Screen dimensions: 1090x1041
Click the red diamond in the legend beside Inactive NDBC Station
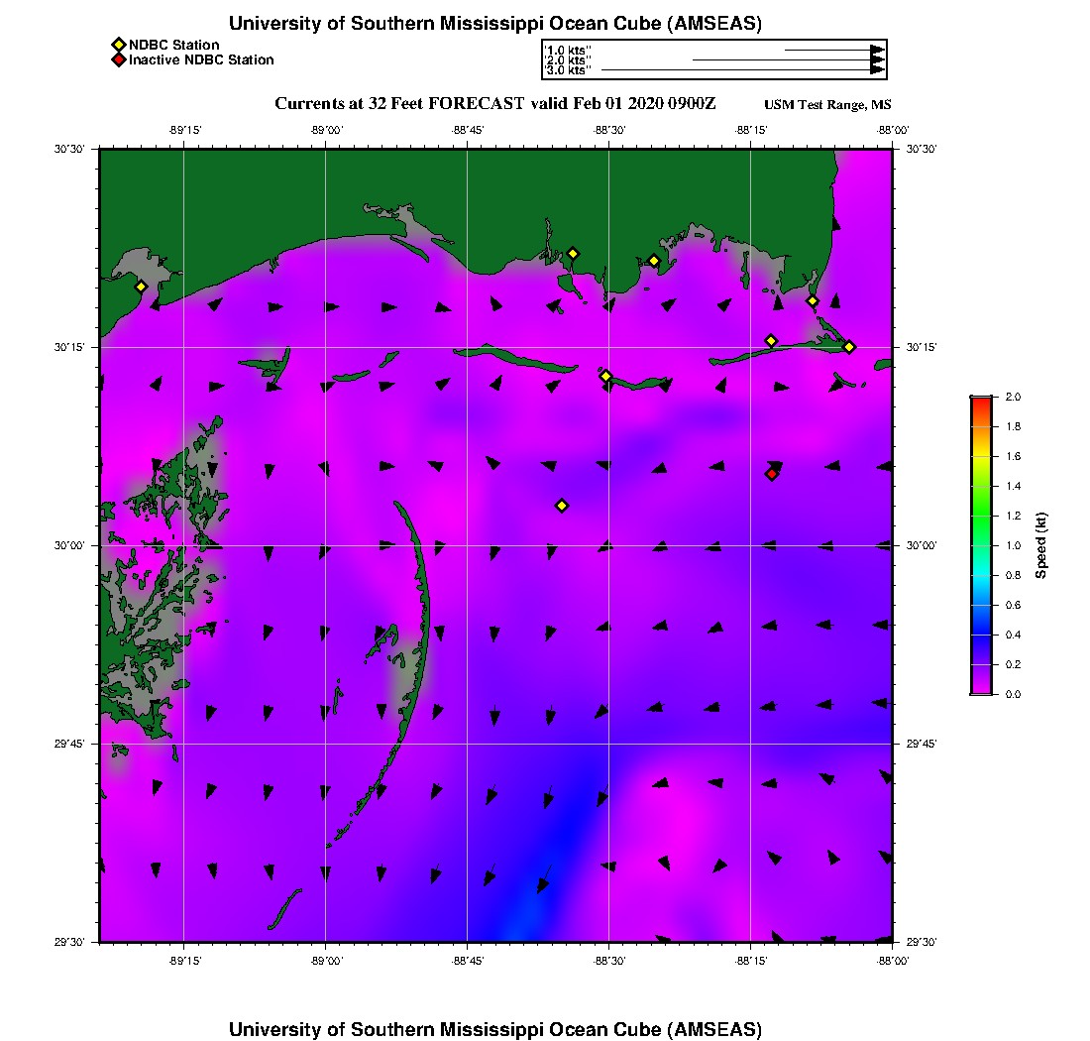(x=119, y=59)
